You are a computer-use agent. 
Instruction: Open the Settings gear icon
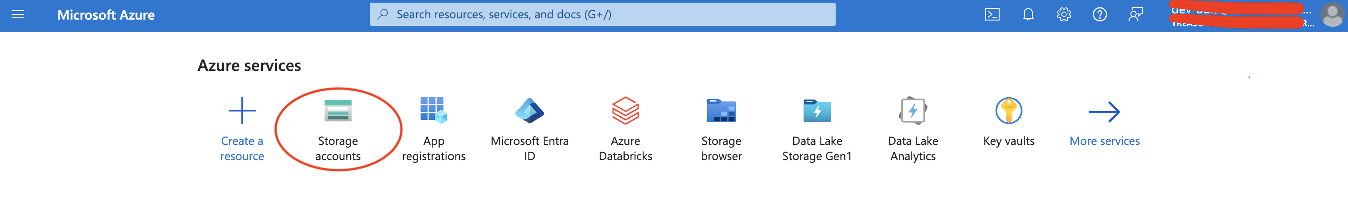[1063, 15]
